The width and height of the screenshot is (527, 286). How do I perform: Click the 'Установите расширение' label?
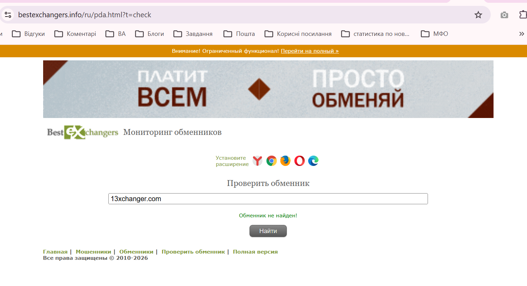(x=232, y=161)
